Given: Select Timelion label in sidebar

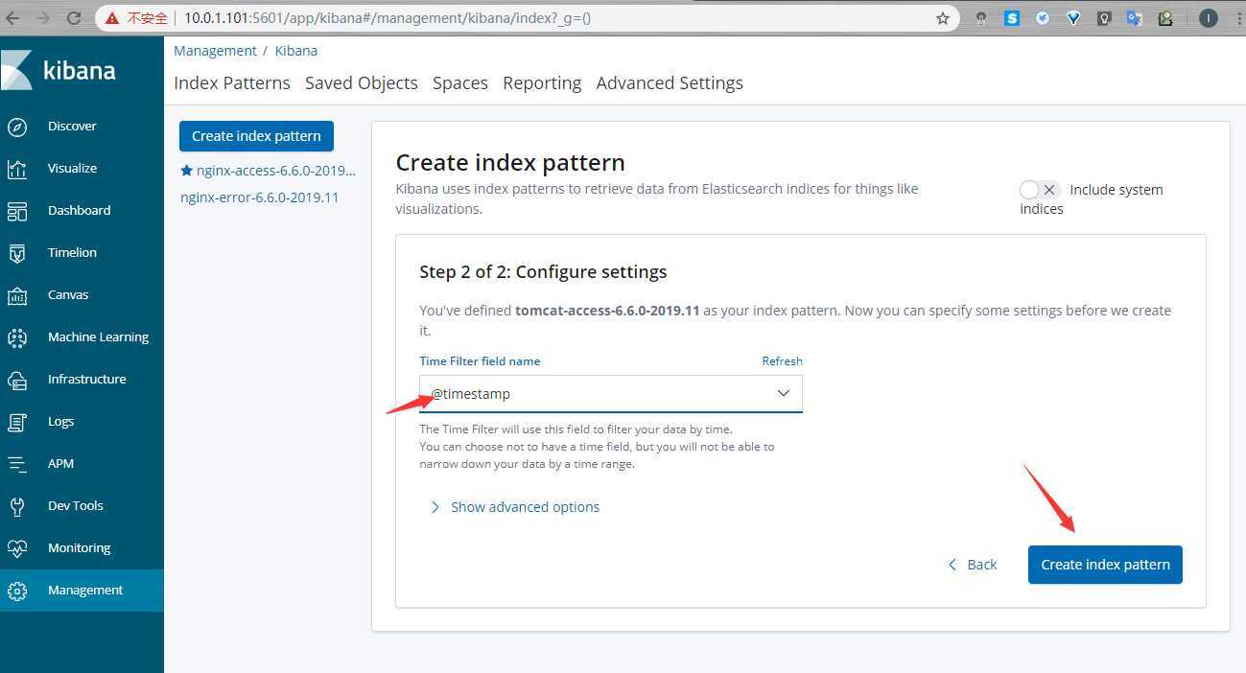Looking at the screenshot, I should click(72, 253).
